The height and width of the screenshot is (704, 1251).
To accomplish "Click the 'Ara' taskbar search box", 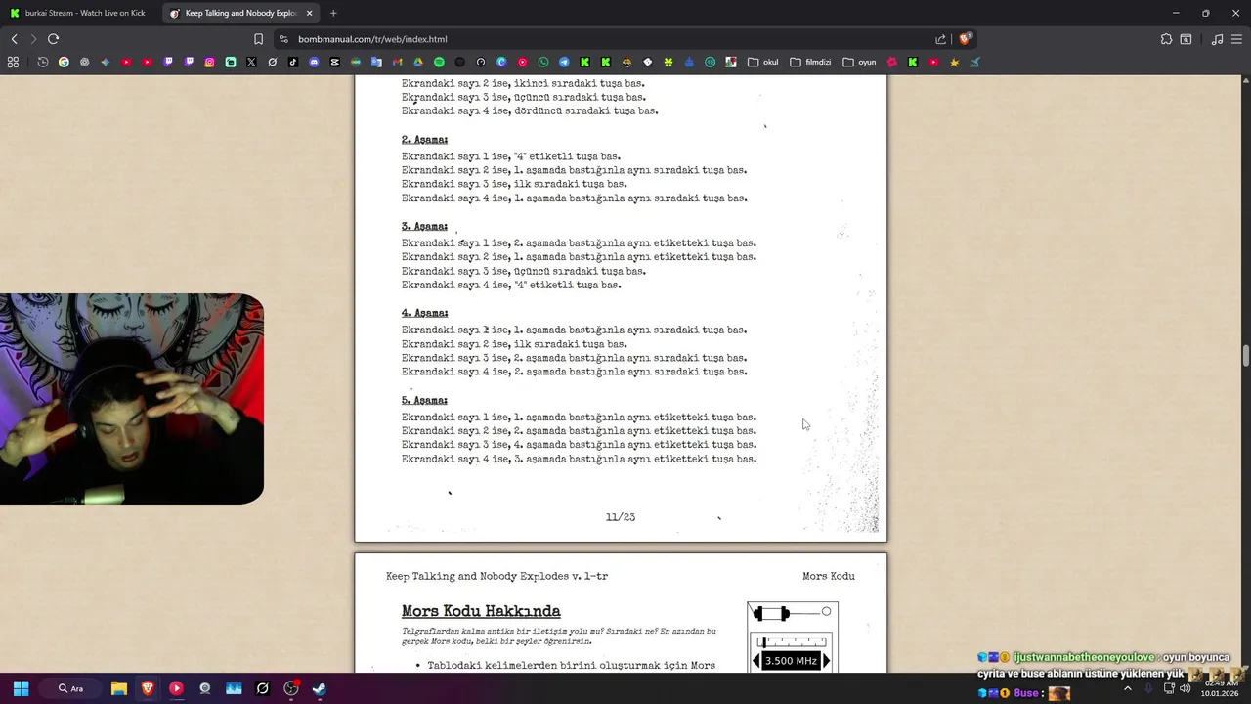I will [71, 688].
